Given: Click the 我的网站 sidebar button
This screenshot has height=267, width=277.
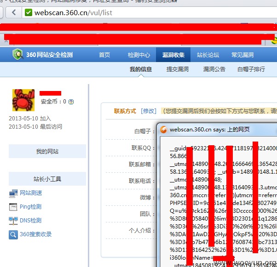Looking at the screenshot, I should (47, 151).
